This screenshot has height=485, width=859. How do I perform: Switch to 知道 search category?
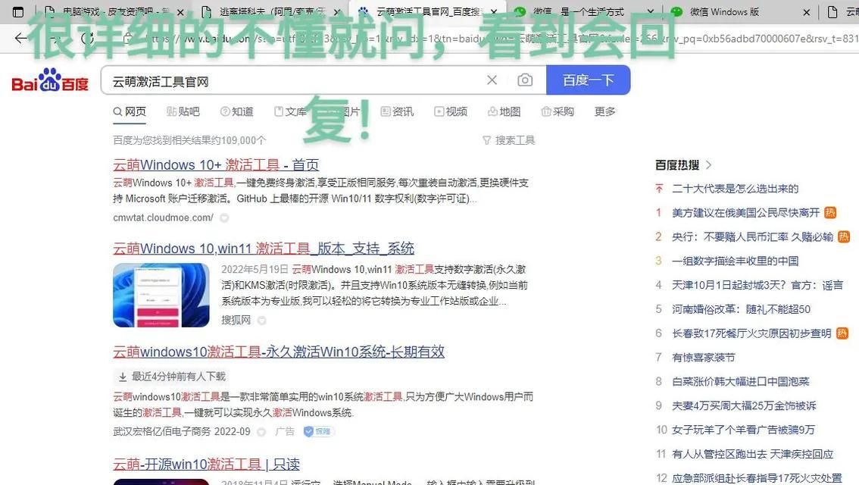tap(236, 112)
